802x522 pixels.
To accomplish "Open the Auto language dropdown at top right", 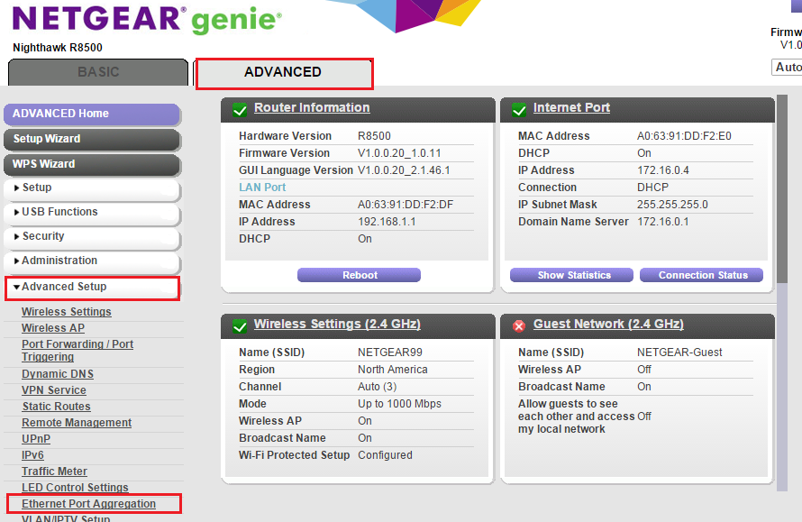I will click(787, 67).
